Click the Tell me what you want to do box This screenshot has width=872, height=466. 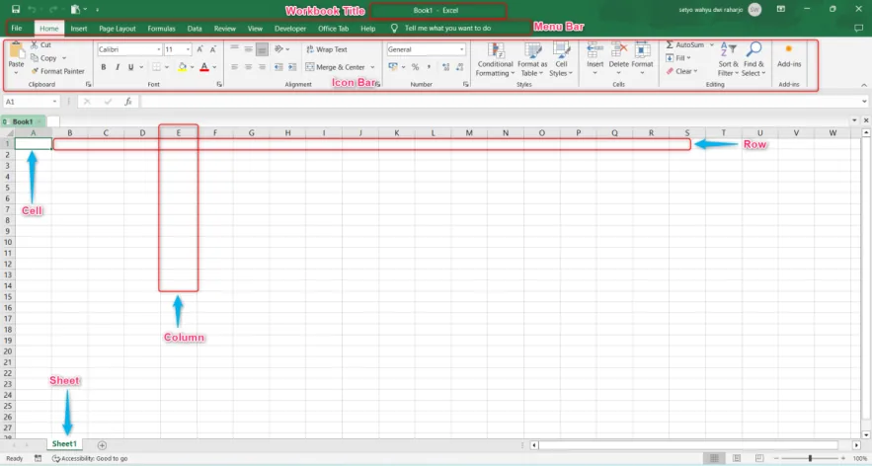(x=447, y=28)
